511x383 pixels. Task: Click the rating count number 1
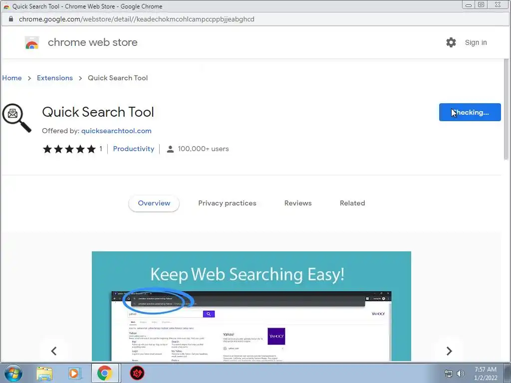101,149
